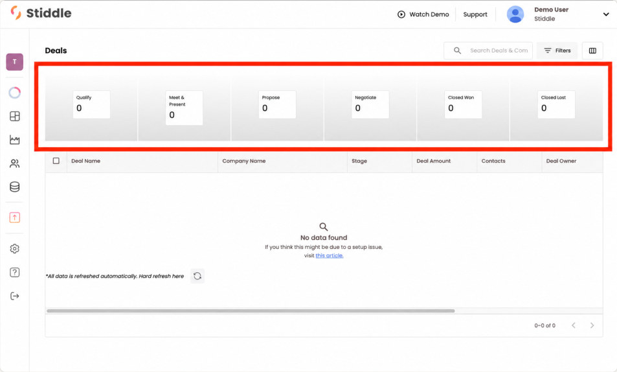Screen dimensions: 617x372
Task: Open 'this article.' help link
Action: tap(330, 255)
